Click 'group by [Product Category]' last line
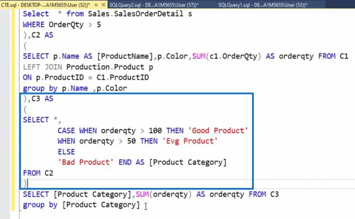Viewport: 355px width, 219px height. [x=81, y=205]
